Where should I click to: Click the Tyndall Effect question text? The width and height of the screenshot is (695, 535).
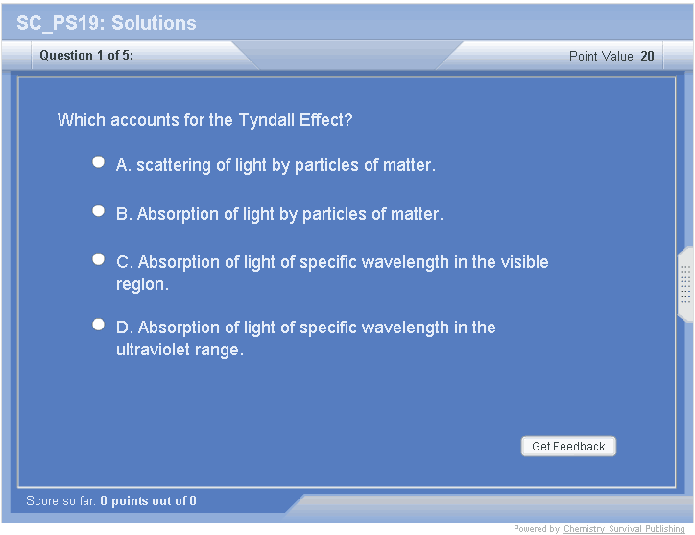(205, 120)
